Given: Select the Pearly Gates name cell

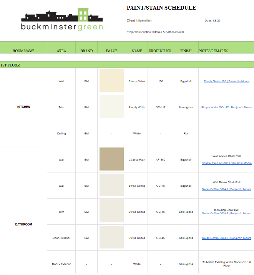Looking at the screenshot, I should pyautogui.click(x=137, y=81).
